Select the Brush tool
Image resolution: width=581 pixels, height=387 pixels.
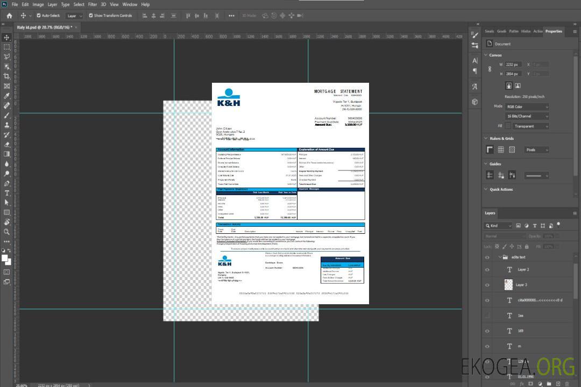point(6,115)
